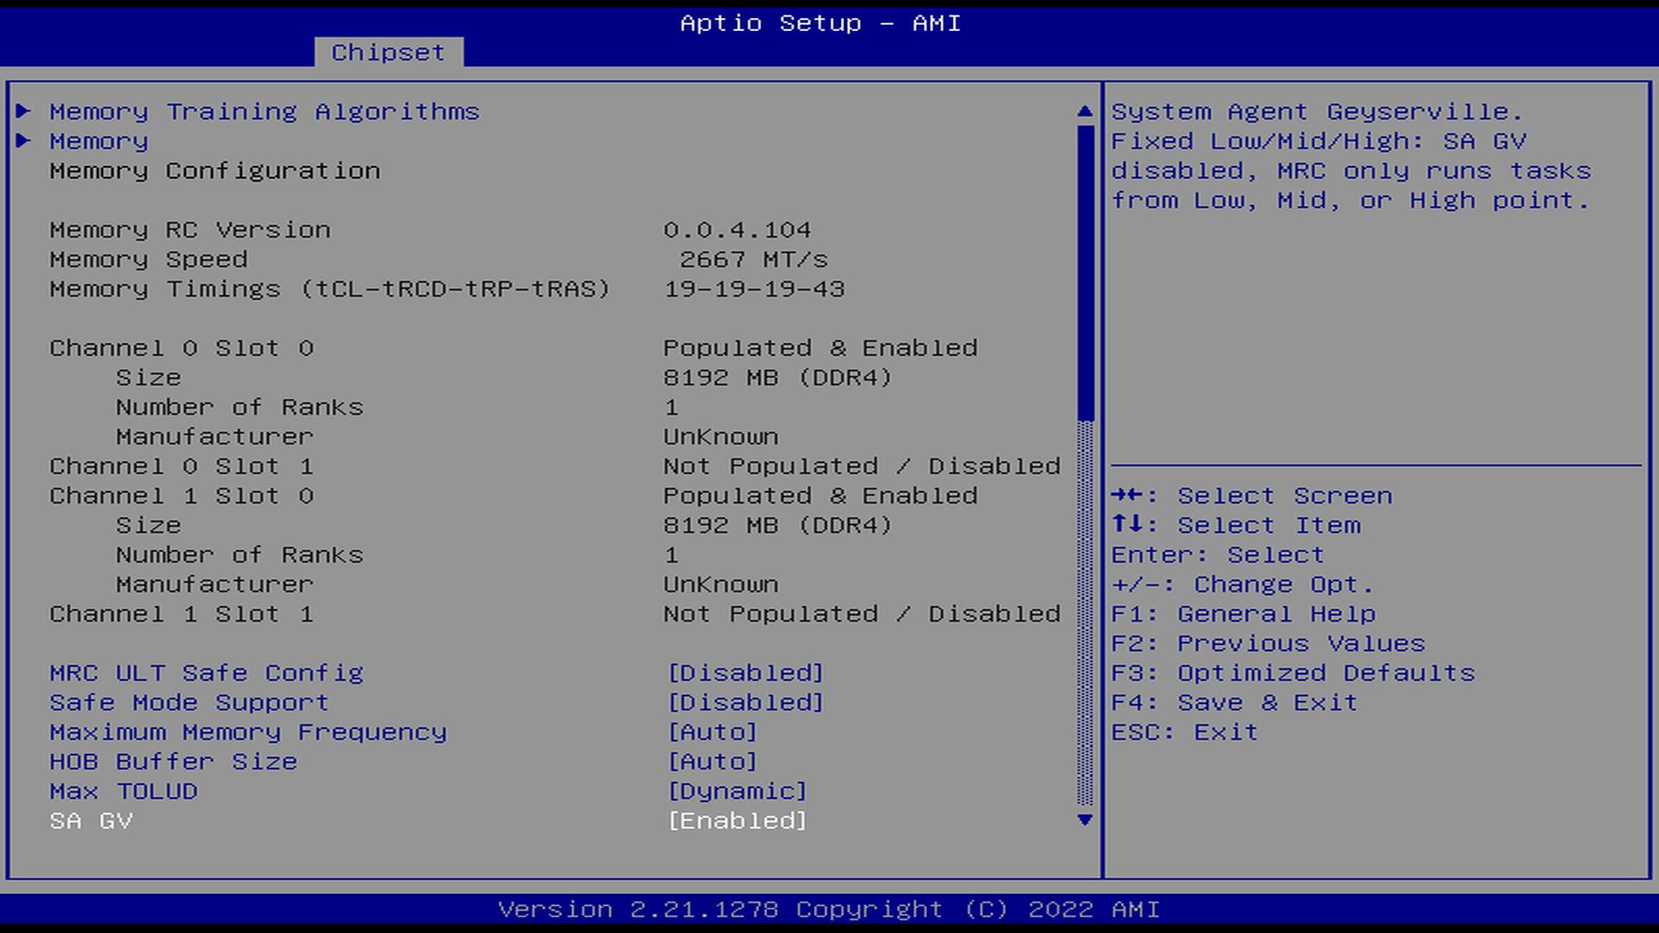Click the dotted scrollbar track area
Viewport: 1659px width, 933px height.
(1085, 613)
